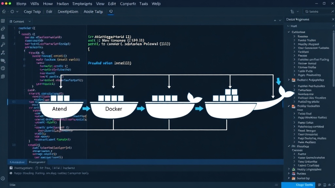
Task: Click the up chevron at editor top right
Action: pyautogui.click(x=275, y=21)
